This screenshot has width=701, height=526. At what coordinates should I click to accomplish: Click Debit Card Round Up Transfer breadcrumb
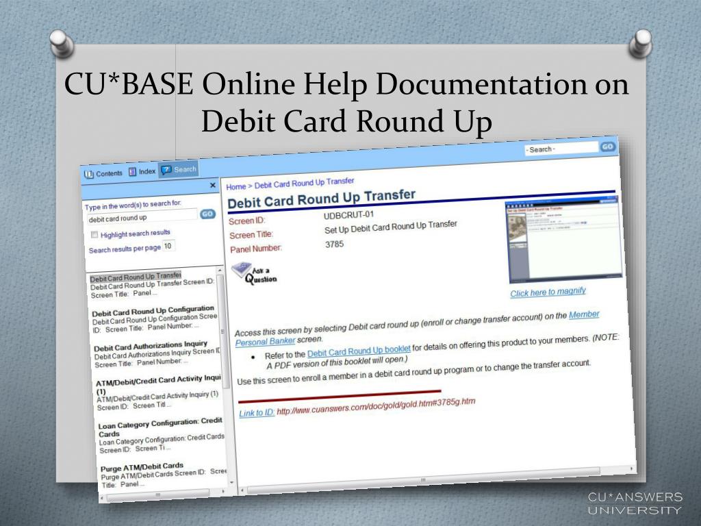(x=305, y=182)
